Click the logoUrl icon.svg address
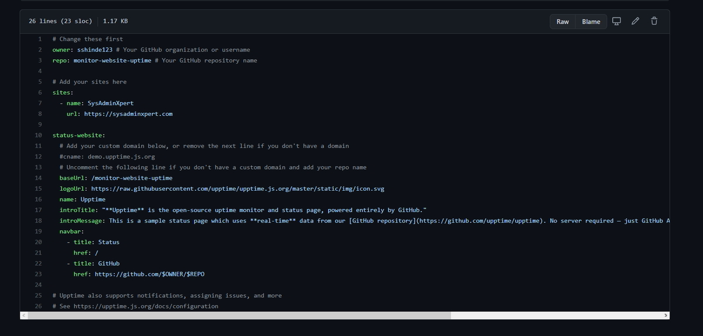 coord(238,188)
